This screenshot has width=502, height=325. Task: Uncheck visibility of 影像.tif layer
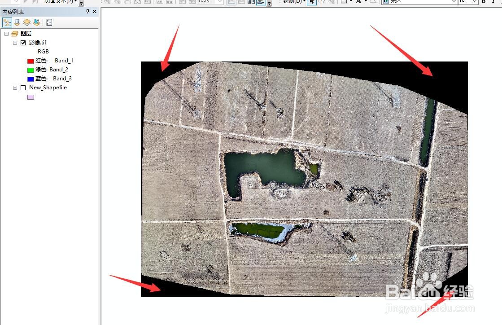pos(23,43)
